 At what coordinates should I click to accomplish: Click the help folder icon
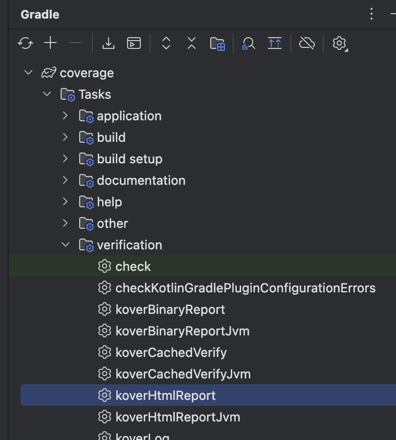pyautogui.click(x=87, y=202)
